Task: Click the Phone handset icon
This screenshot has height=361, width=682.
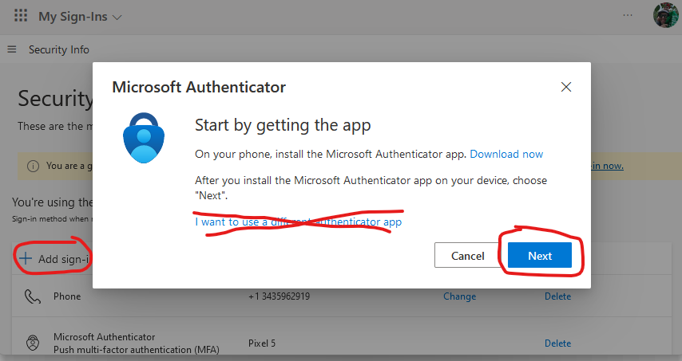Action: [x=33, y=296]
